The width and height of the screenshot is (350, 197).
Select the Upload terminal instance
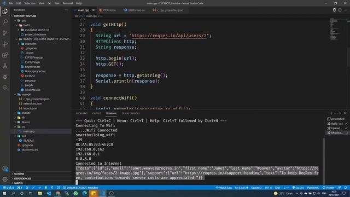point(337,128)
